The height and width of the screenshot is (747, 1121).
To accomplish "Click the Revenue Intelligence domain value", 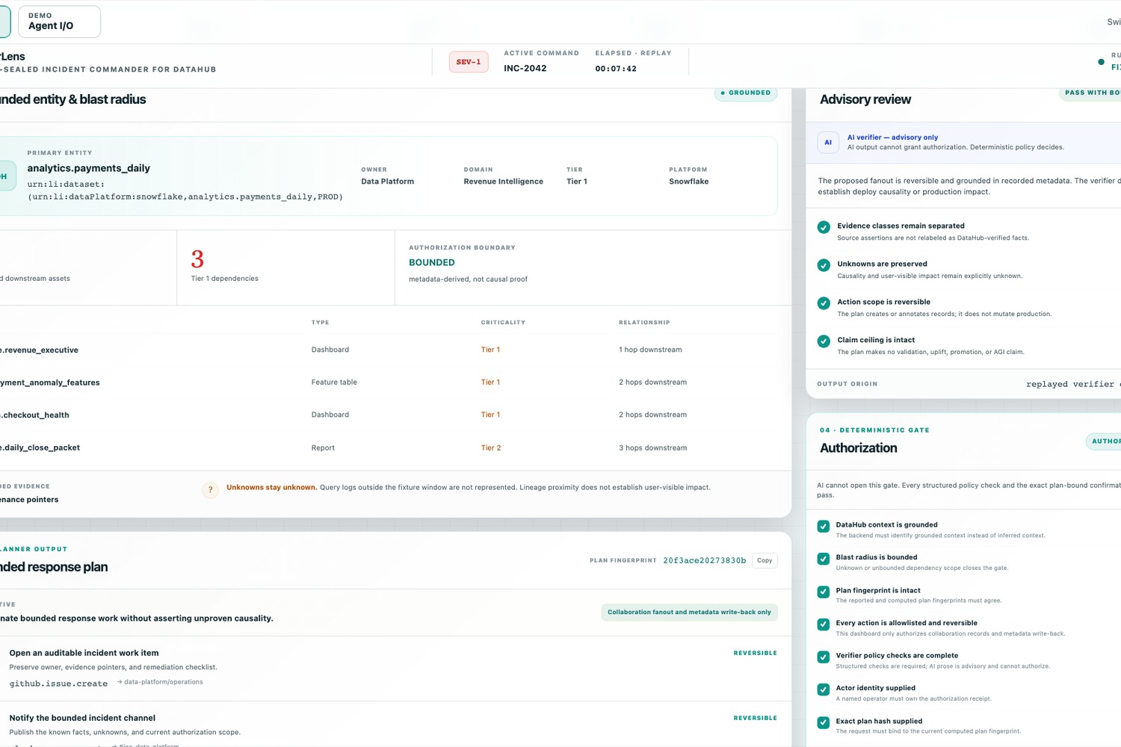I will [503, 182].
